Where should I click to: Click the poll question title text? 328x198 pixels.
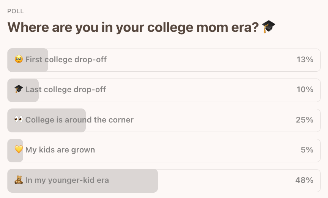click(x=133, y=27)
